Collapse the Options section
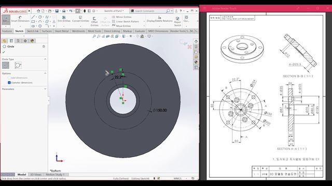Viewport: 332px width, 186px height. click(x=45, y=73)
